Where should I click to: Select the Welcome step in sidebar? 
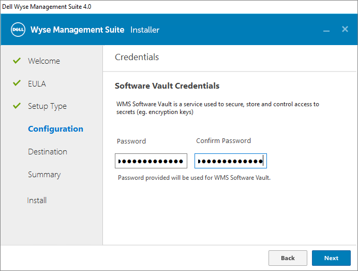pos(44,61)
